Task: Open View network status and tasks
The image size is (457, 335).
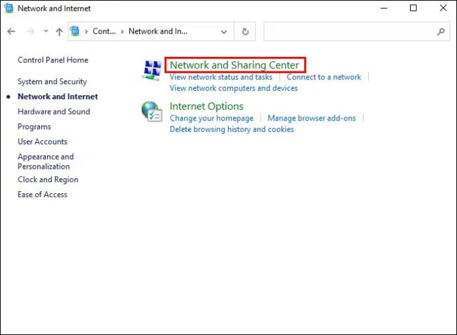Action: [221, 77]
